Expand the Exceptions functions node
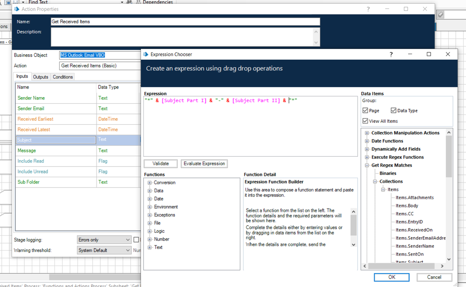Viewport: 466px width, 287px height. pos(149,215)
